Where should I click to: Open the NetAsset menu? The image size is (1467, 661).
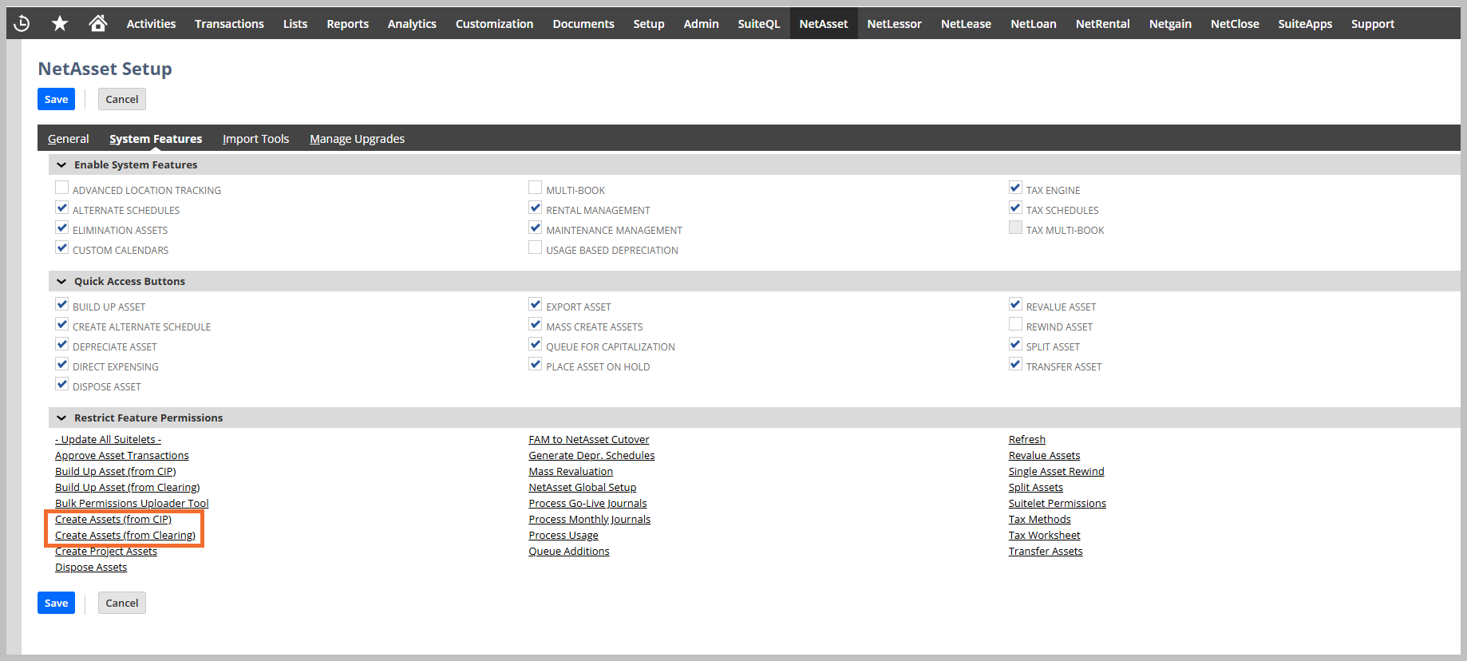(x=824, y=24)
